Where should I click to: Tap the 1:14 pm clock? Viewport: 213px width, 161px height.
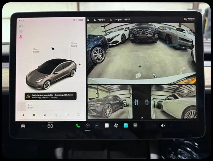point(117,20)
